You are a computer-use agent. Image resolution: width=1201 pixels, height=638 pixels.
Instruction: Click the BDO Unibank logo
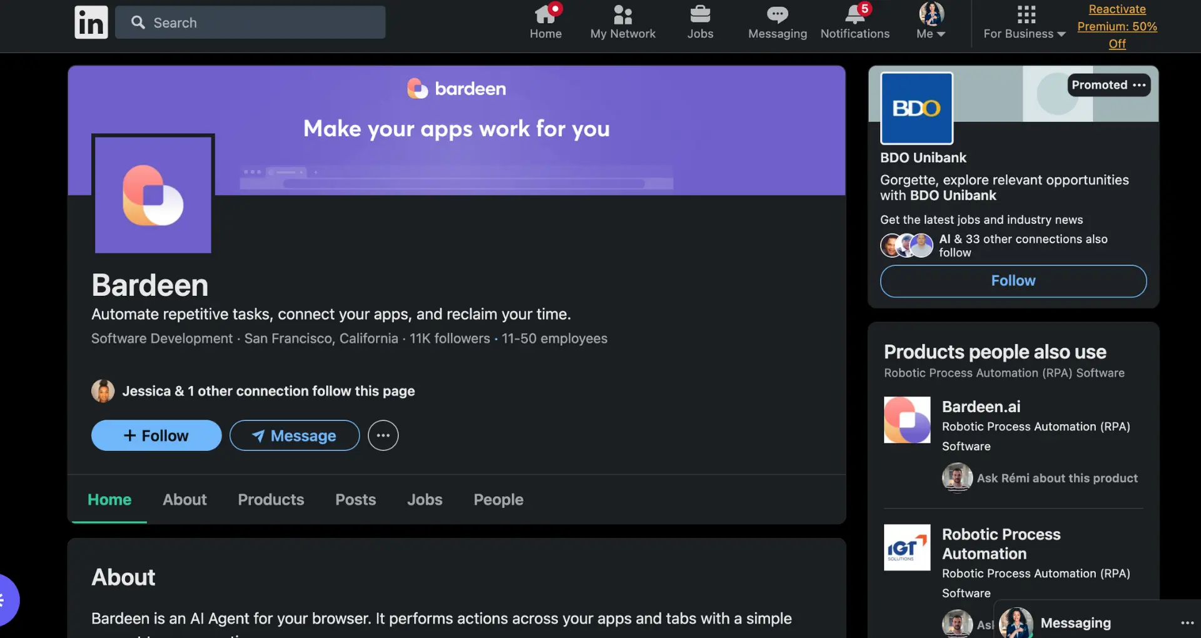pyautogui.click(x=916, y=108)
